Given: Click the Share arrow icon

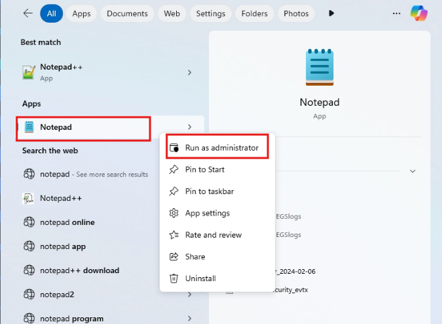Looking at the screenshot, I should [173, 256].
